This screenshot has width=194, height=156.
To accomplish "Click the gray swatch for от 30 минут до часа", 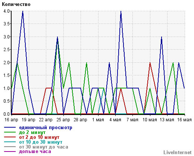I will coord(10,147).
